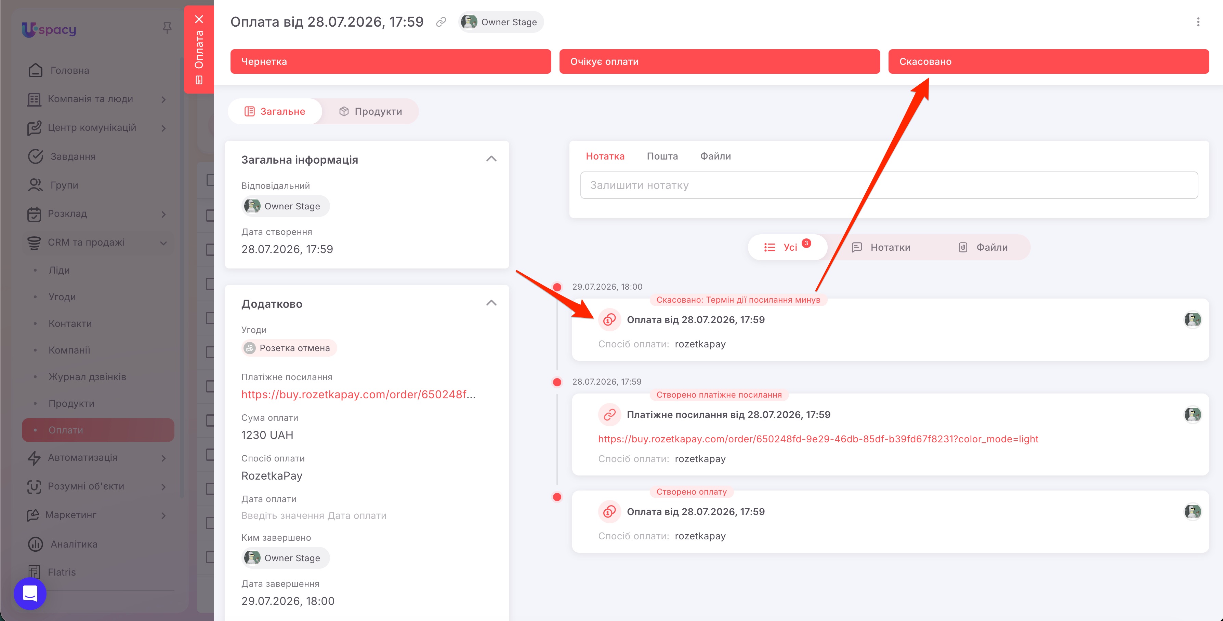This screenshot has height=621, width=1223.
Task: Click the Розклад calendar icon
Action: (34, 214)
